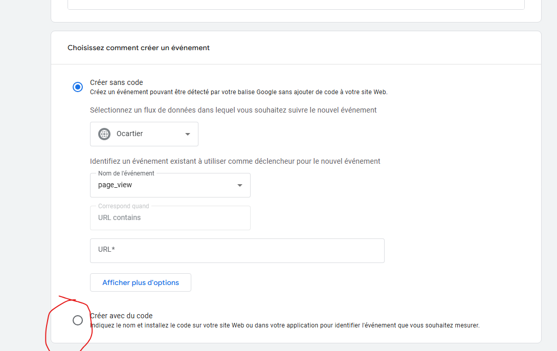Click the description under "Créer sans code"

point(238,92)
